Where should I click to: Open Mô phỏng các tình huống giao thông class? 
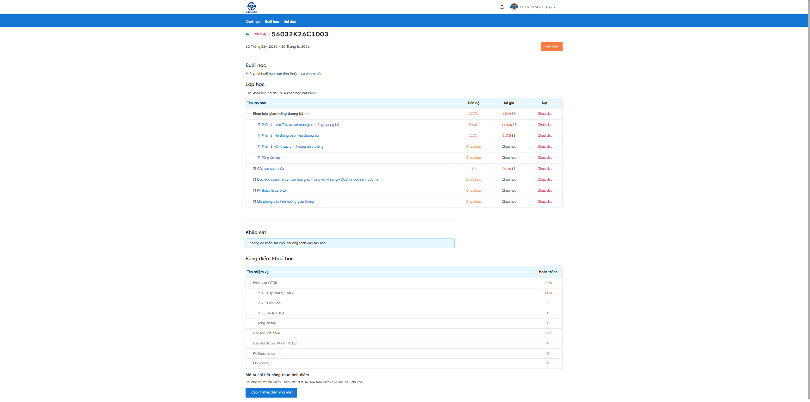pos(285,201)
